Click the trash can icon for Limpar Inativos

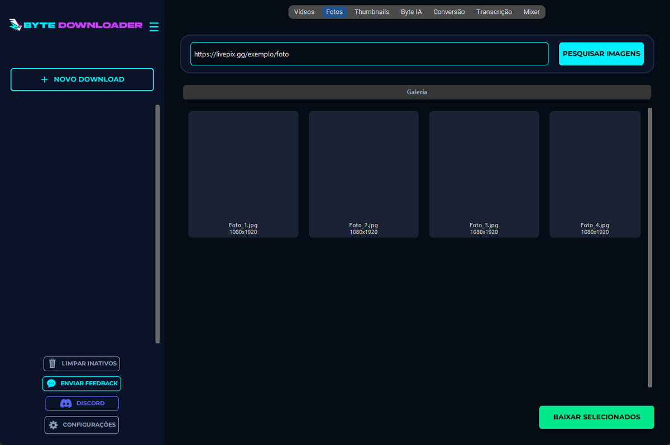pyautogui.click(x=52, y=363)
